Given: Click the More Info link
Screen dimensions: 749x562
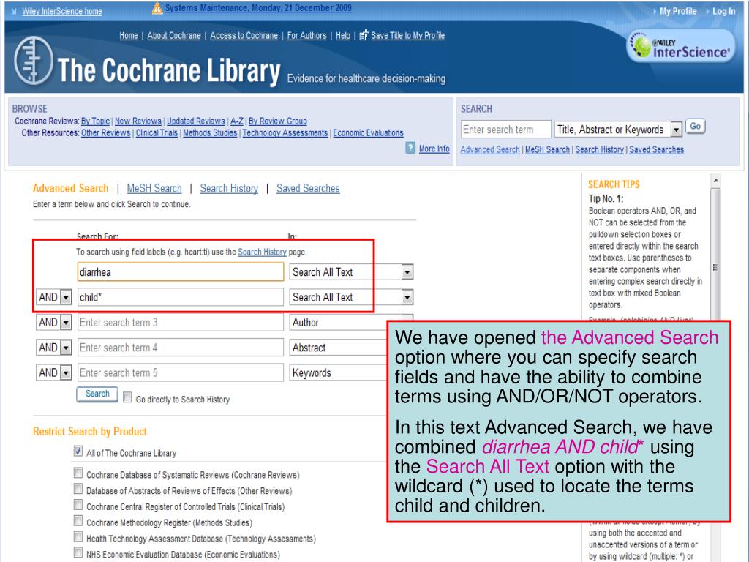Looking at the screenshot, I should pos(434,149).
